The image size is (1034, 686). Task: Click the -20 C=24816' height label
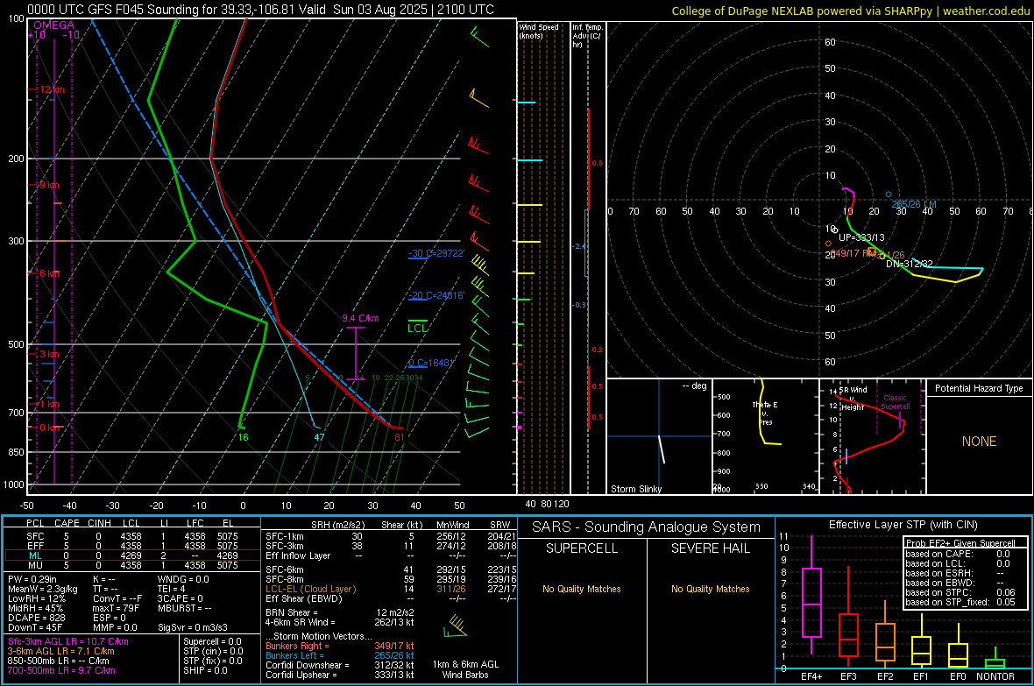tap(436, 295)
